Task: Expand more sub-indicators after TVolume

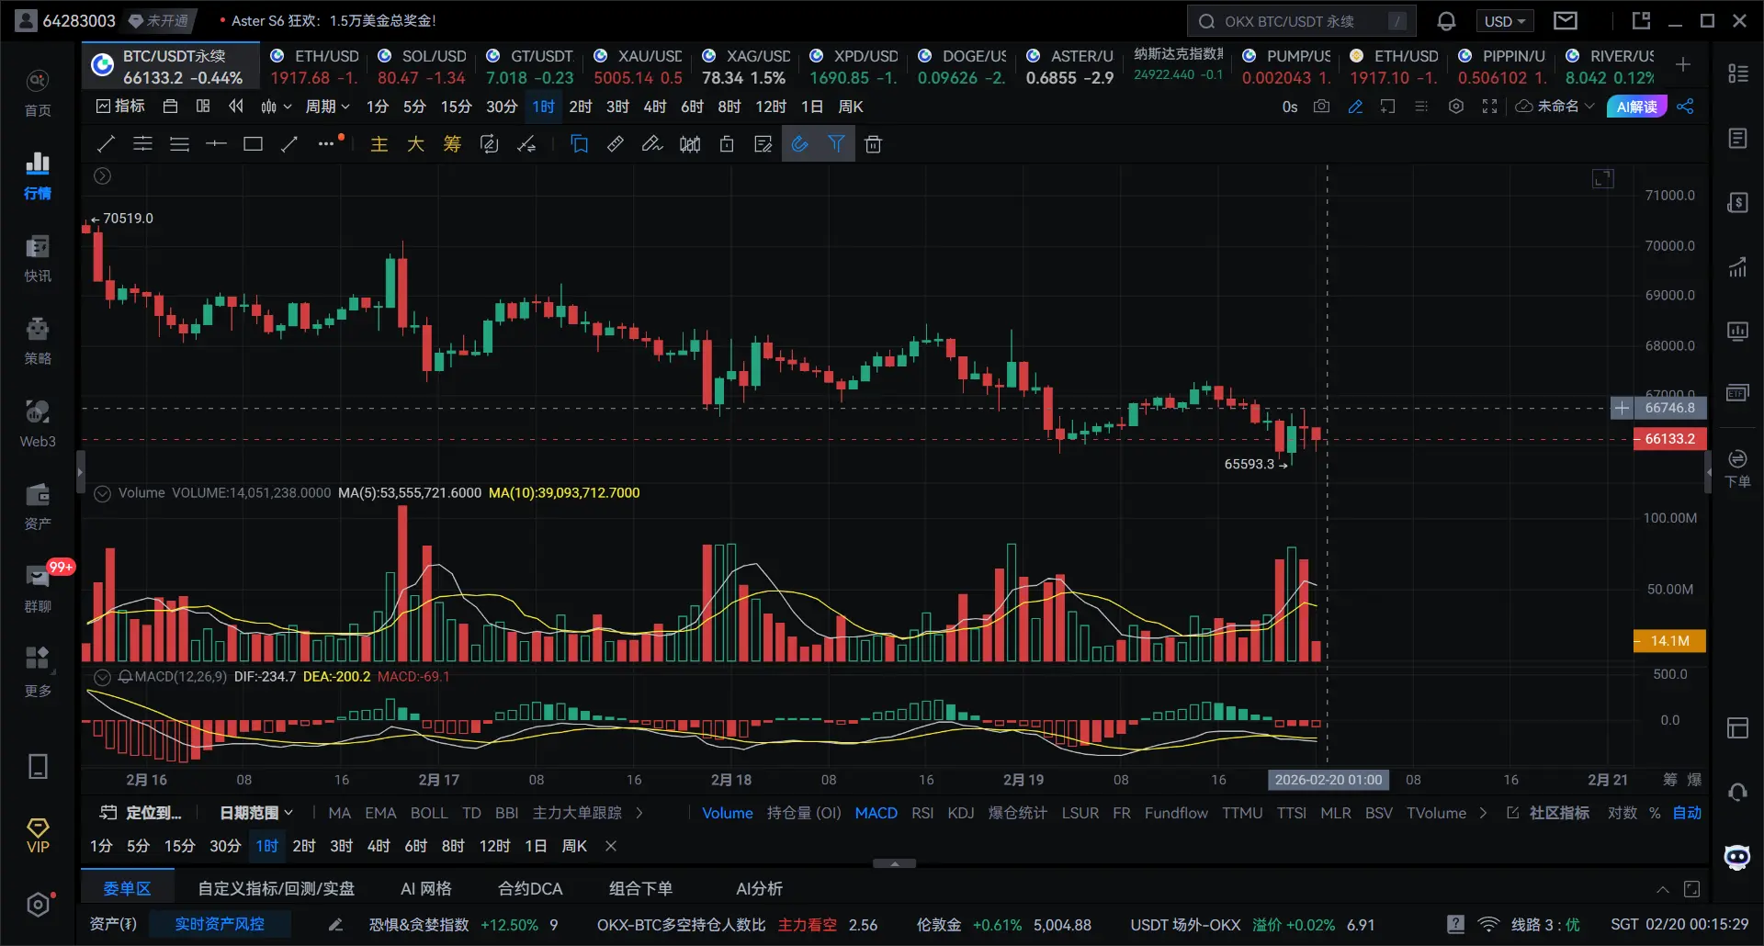Action: point(1483,813)
